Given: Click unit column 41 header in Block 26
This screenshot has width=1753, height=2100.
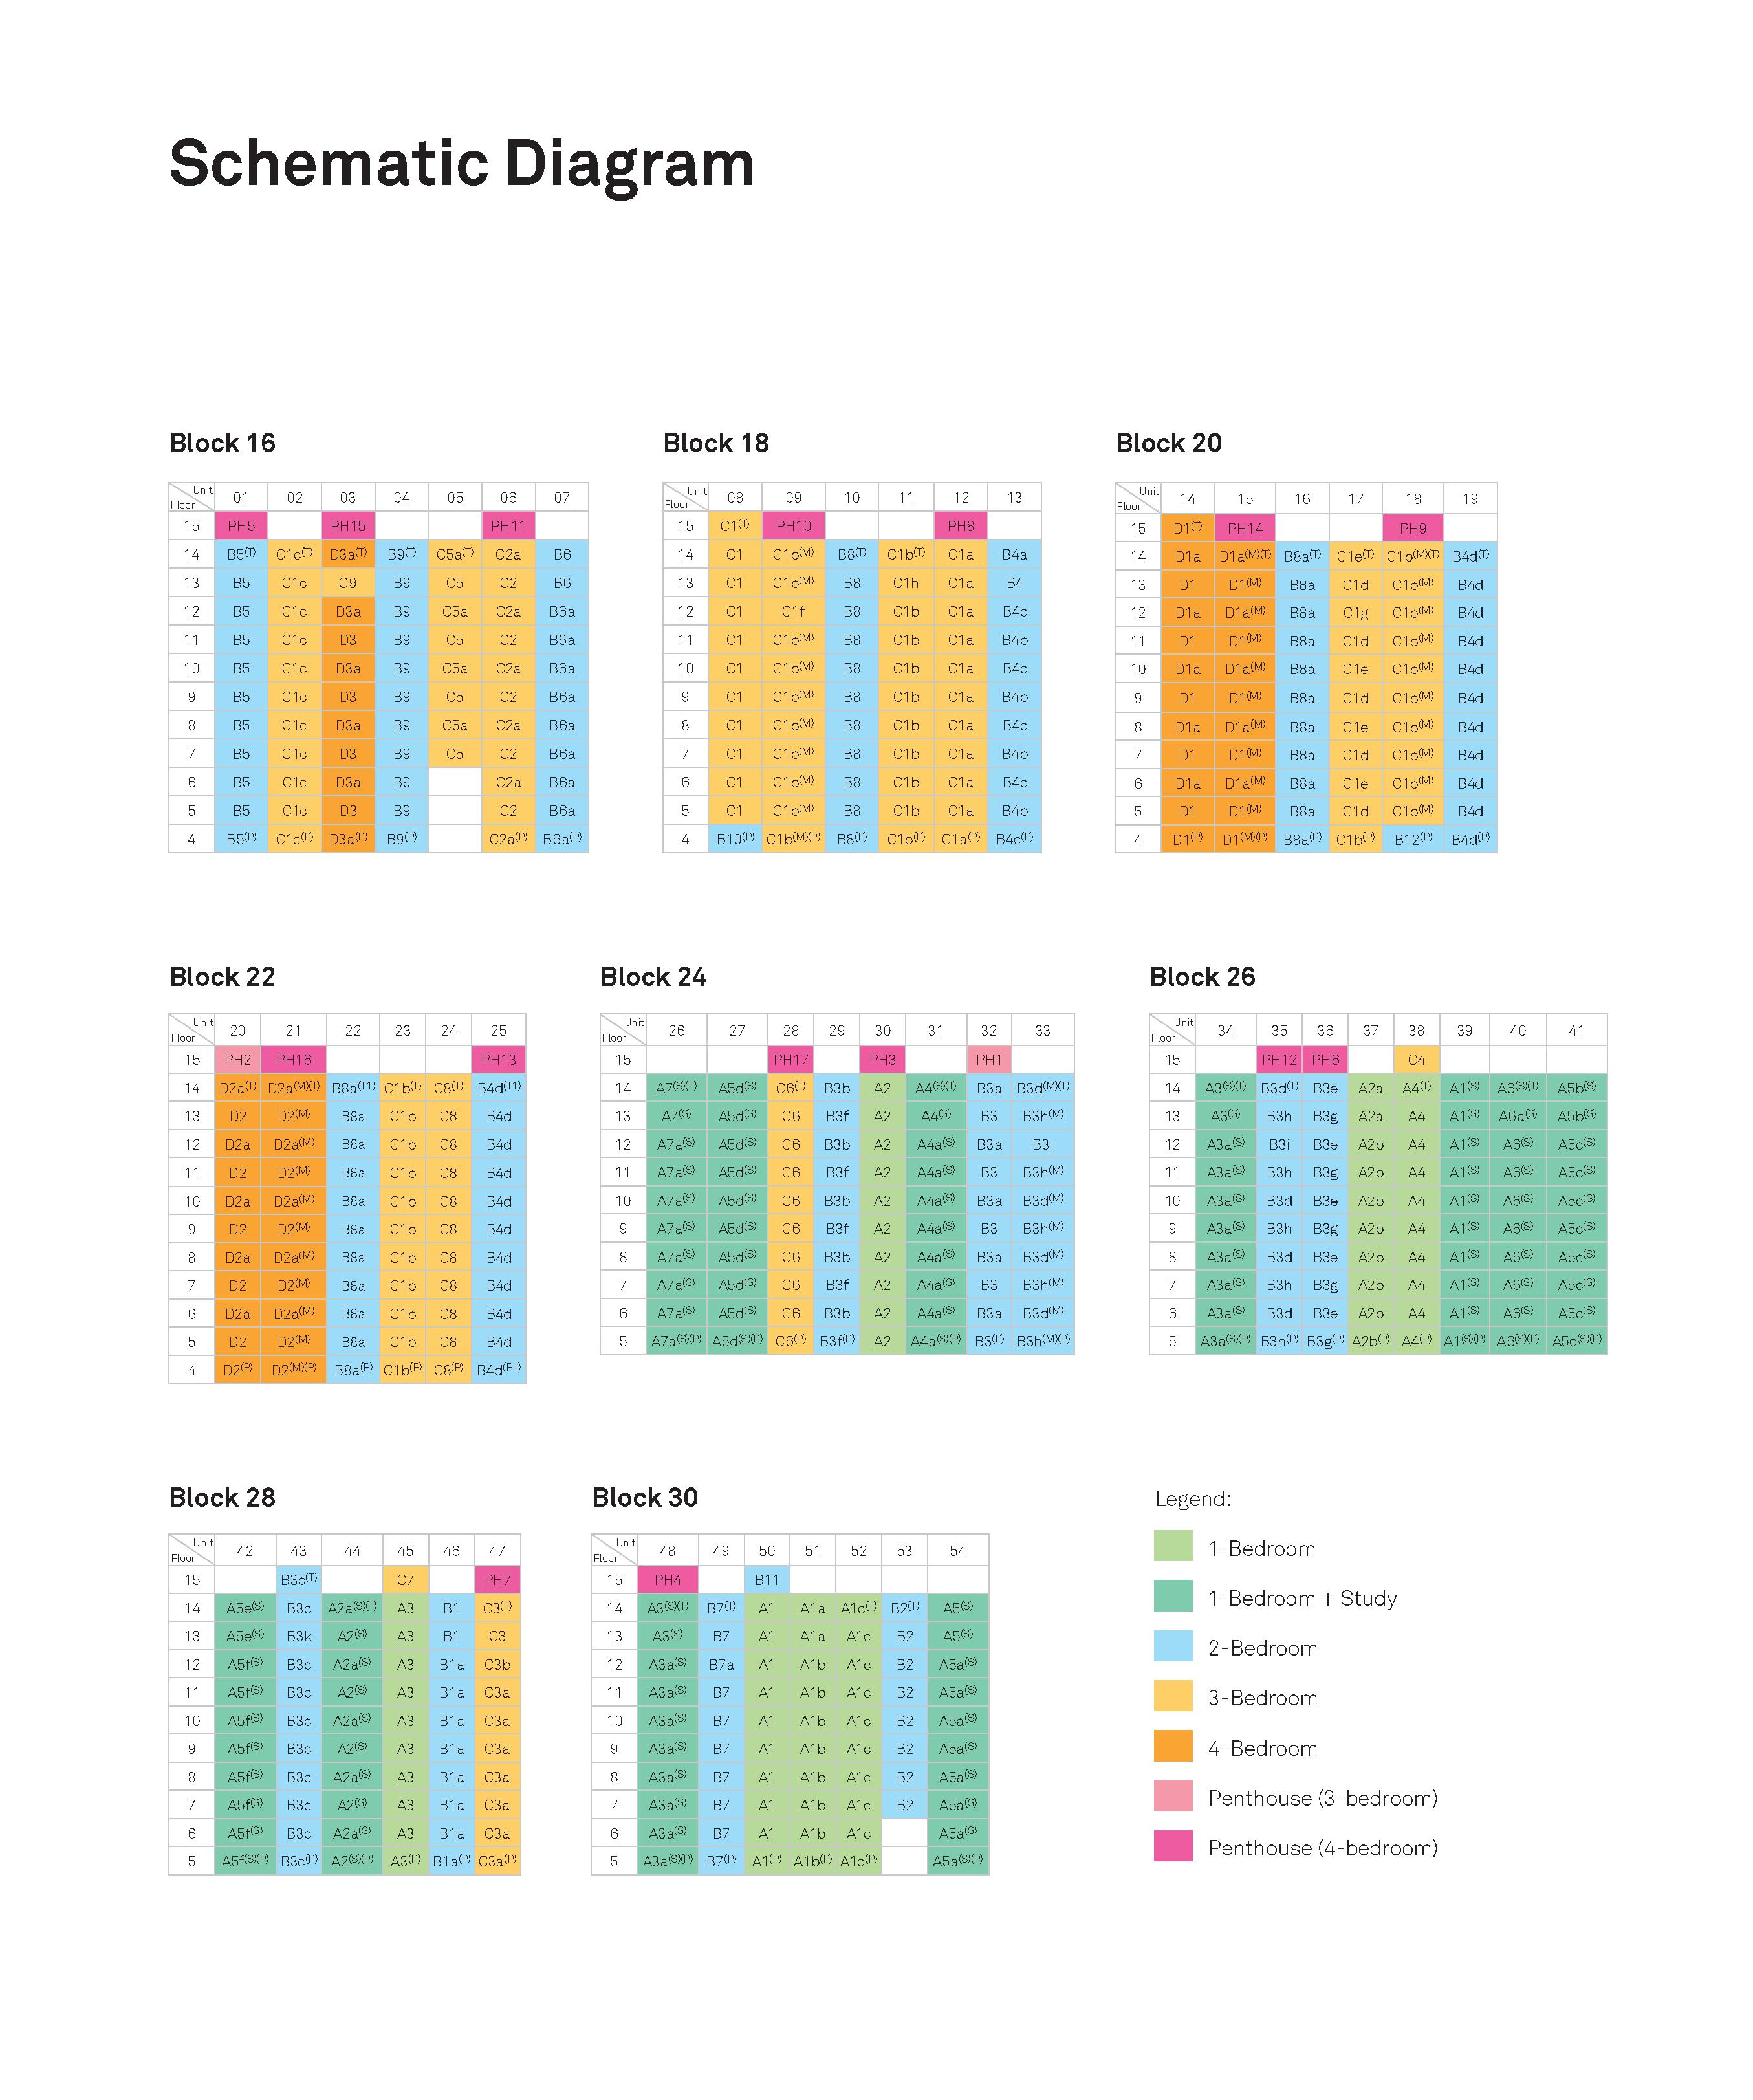Looking at the screenshot, I should pyautogui.click(x=1576, y=1030).
